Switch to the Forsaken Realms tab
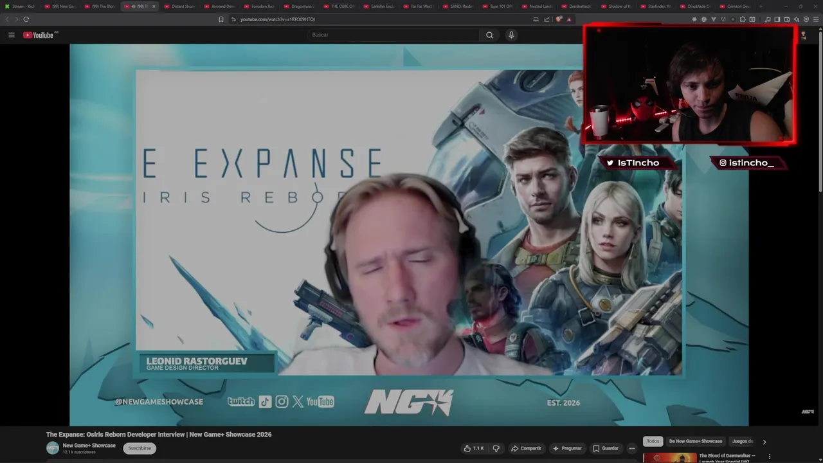The image size is (823, 463). (x=260, y=6)
